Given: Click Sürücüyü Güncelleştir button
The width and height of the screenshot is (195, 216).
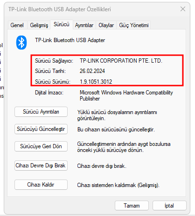Looking at the screenshot, I should tap(41, 129).
